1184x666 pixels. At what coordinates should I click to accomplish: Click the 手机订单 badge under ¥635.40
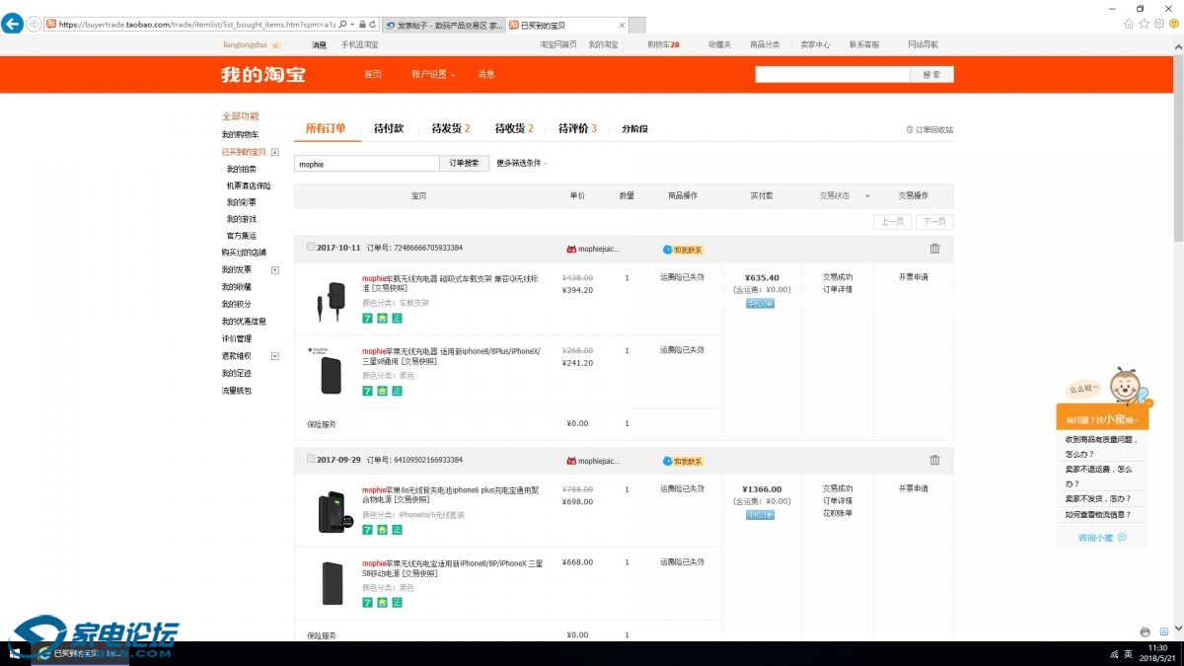(760, 304)
